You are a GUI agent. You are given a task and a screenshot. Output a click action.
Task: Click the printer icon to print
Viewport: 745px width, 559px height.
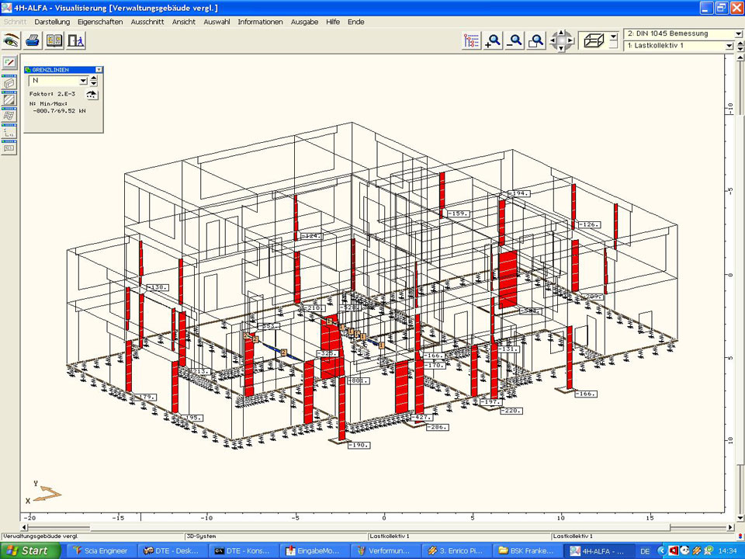click(x=33, y=40)
